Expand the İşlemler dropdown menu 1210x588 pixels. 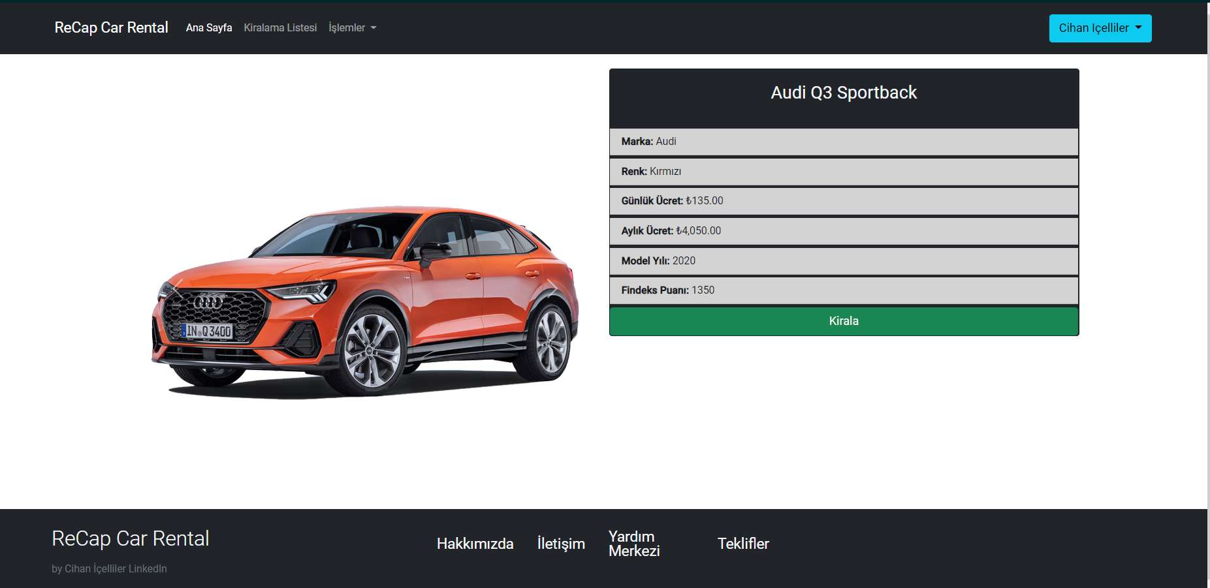point(353,27)
